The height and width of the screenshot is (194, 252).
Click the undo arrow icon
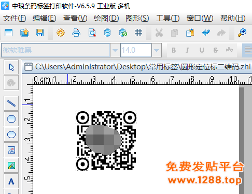[206, 33]
